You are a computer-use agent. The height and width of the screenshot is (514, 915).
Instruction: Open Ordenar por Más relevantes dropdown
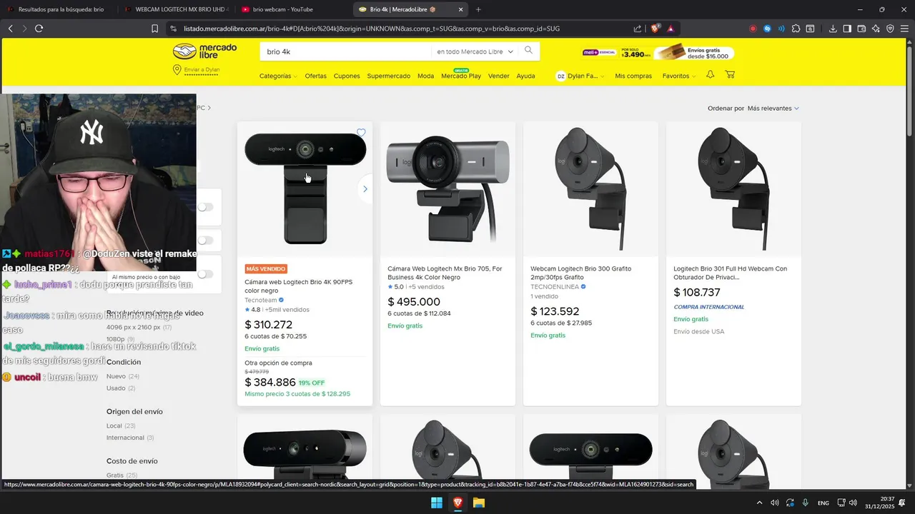point(773,109)
